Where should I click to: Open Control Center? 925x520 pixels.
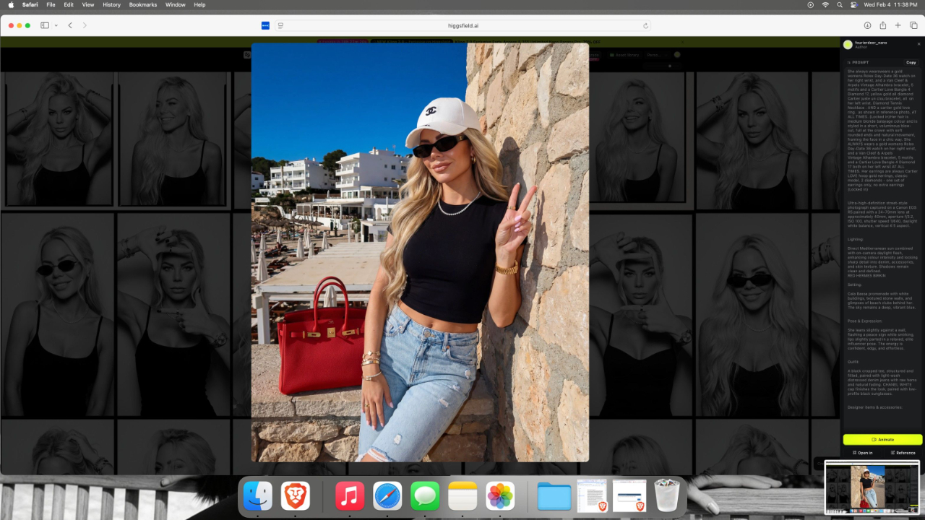(853, 4)
